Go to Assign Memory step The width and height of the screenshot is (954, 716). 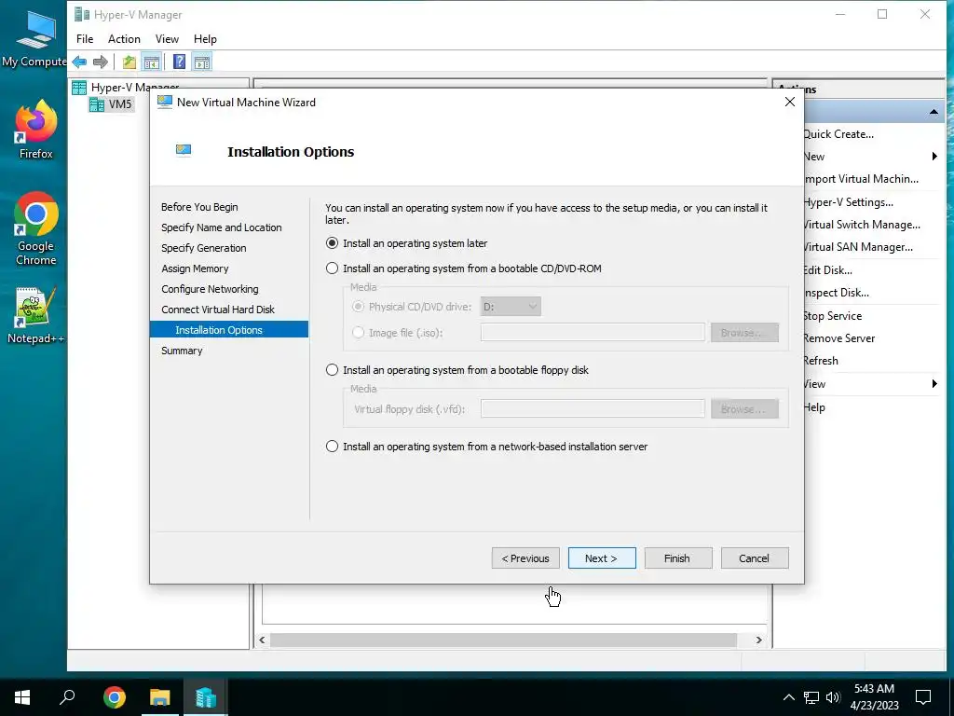195,268
